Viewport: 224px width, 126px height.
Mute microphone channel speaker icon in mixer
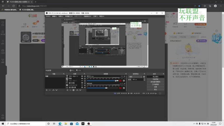coord(120,81)
